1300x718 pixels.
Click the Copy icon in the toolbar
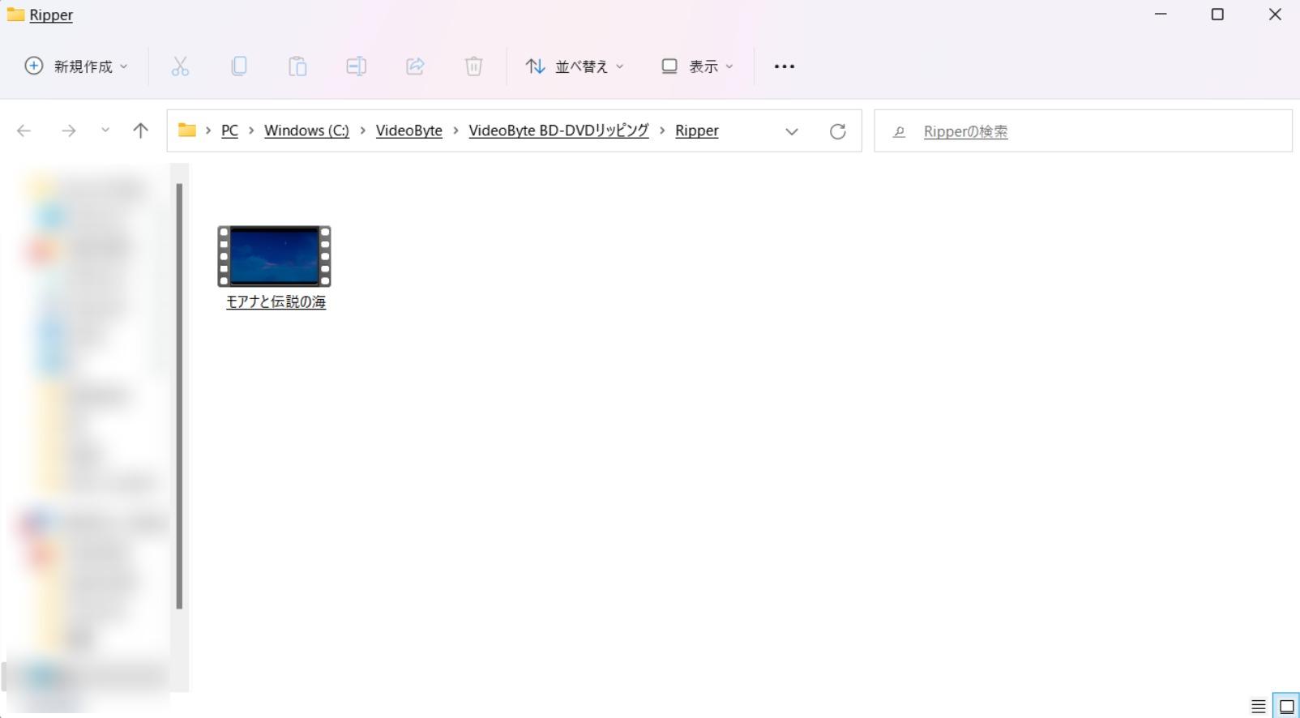pyautogui.click(x=239, y=66)
